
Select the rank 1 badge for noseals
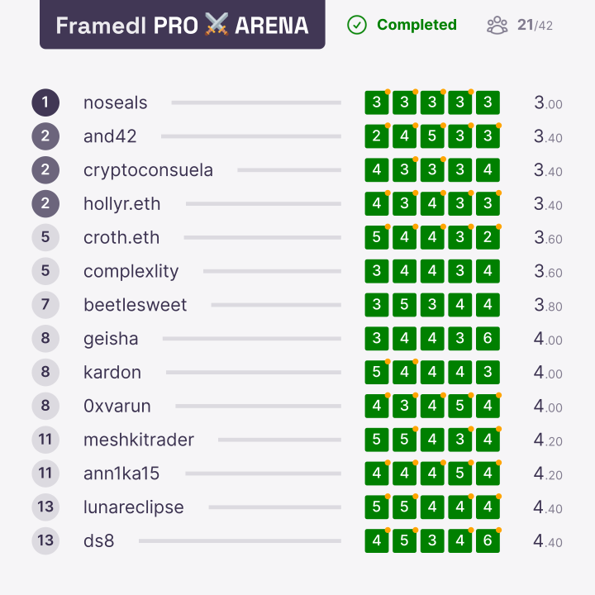pyautogui.click(x=45, y=102)
